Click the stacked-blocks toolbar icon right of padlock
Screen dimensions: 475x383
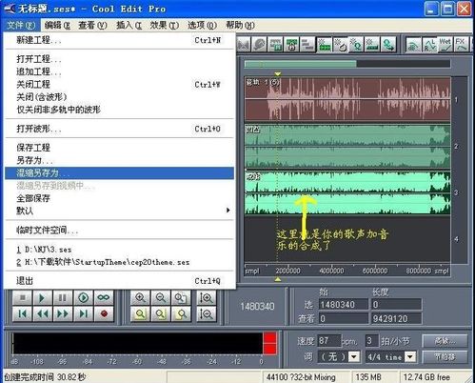point(307,45)
